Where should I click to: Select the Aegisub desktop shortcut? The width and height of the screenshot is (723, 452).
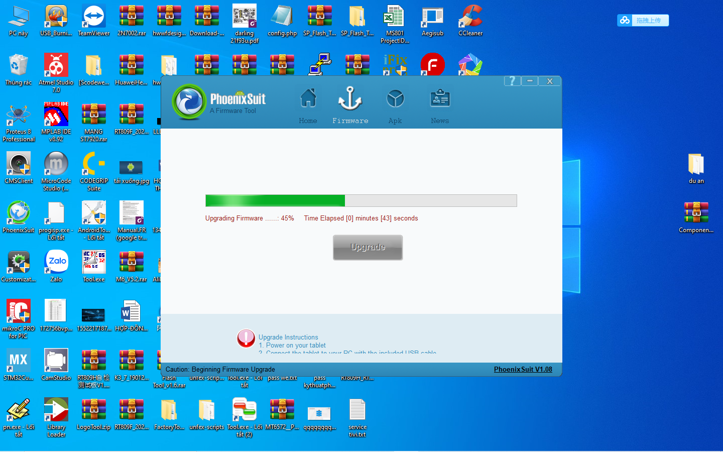point(433,21)
